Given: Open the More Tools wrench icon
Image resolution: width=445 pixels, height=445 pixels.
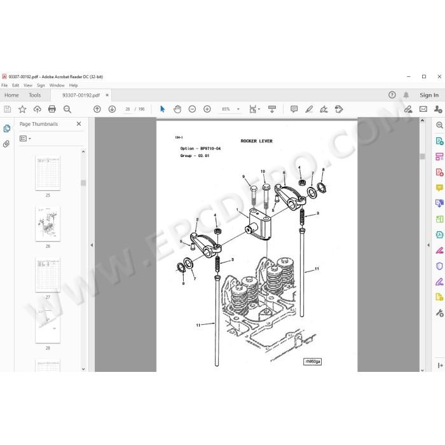Looking at the screenshot, I should pyautogui.click(x=439, y=313).
